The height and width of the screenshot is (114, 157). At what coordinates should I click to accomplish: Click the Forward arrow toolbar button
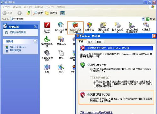coord(19,13)
